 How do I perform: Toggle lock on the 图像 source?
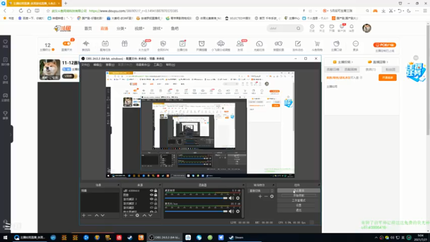coord(156,195)
